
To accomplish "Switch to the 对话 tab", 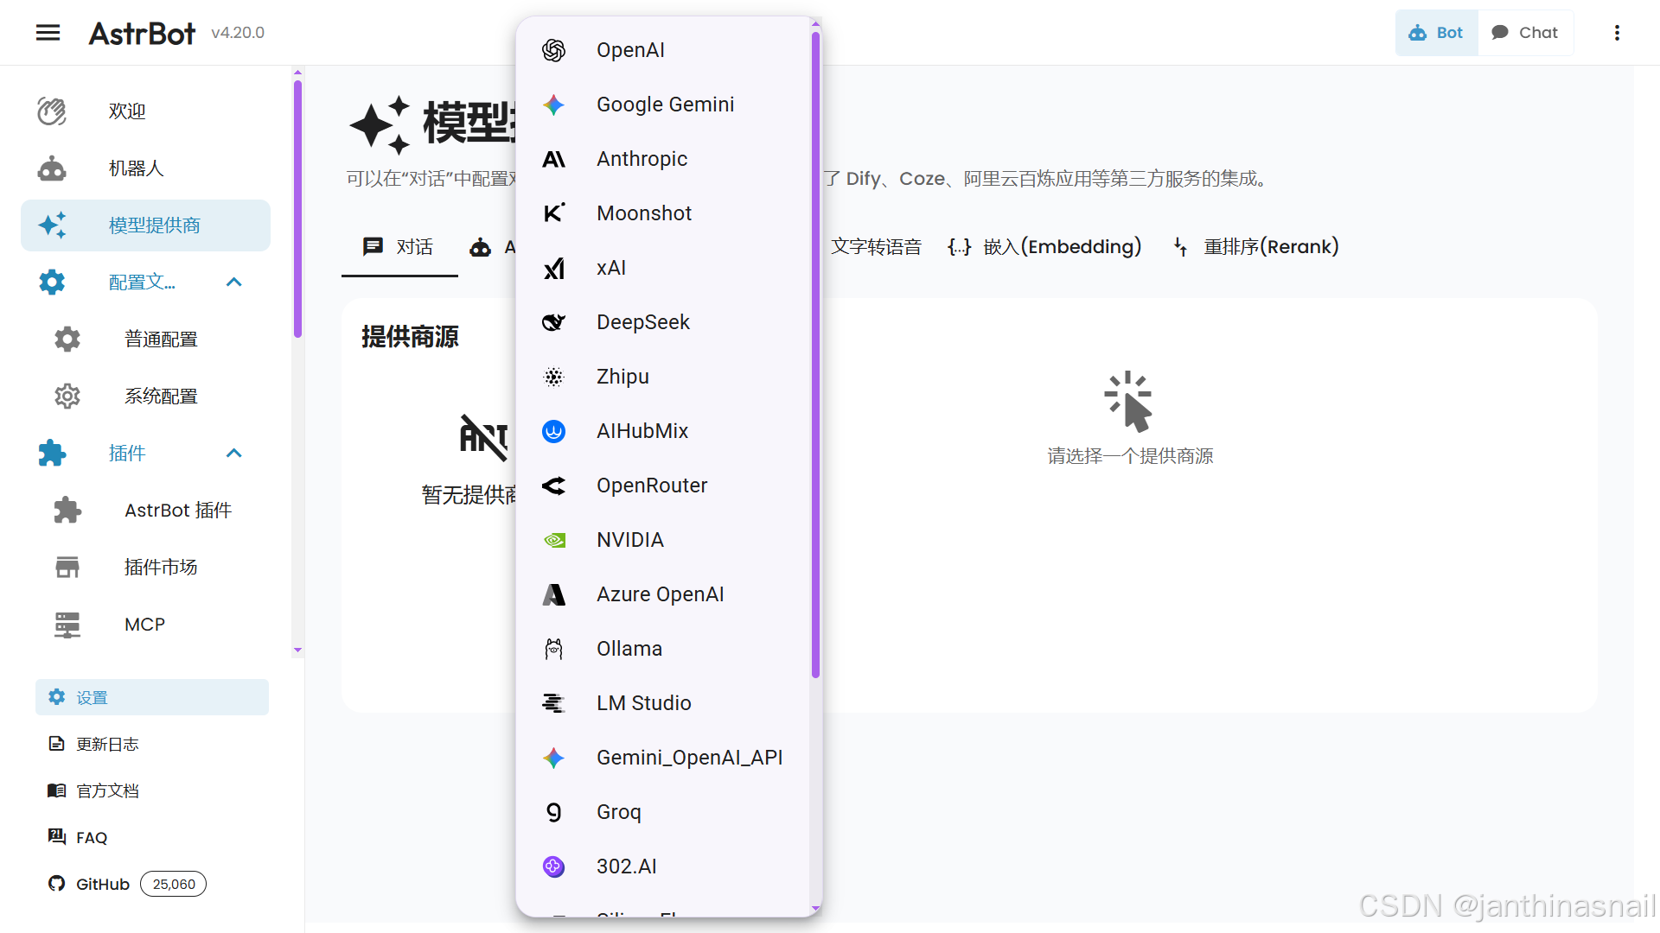I will coord(399,247).
